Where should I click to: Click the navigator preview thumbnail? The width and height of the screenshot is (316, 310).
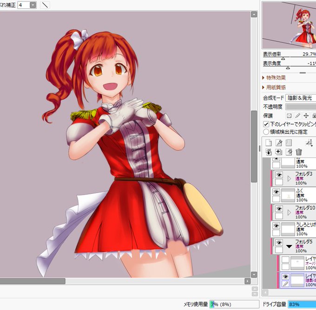[x=289, y=25]
